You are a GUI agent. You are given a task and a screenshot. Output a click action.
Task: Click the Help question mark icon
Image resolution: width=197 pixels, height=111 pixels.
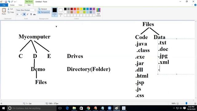(195, 5)
